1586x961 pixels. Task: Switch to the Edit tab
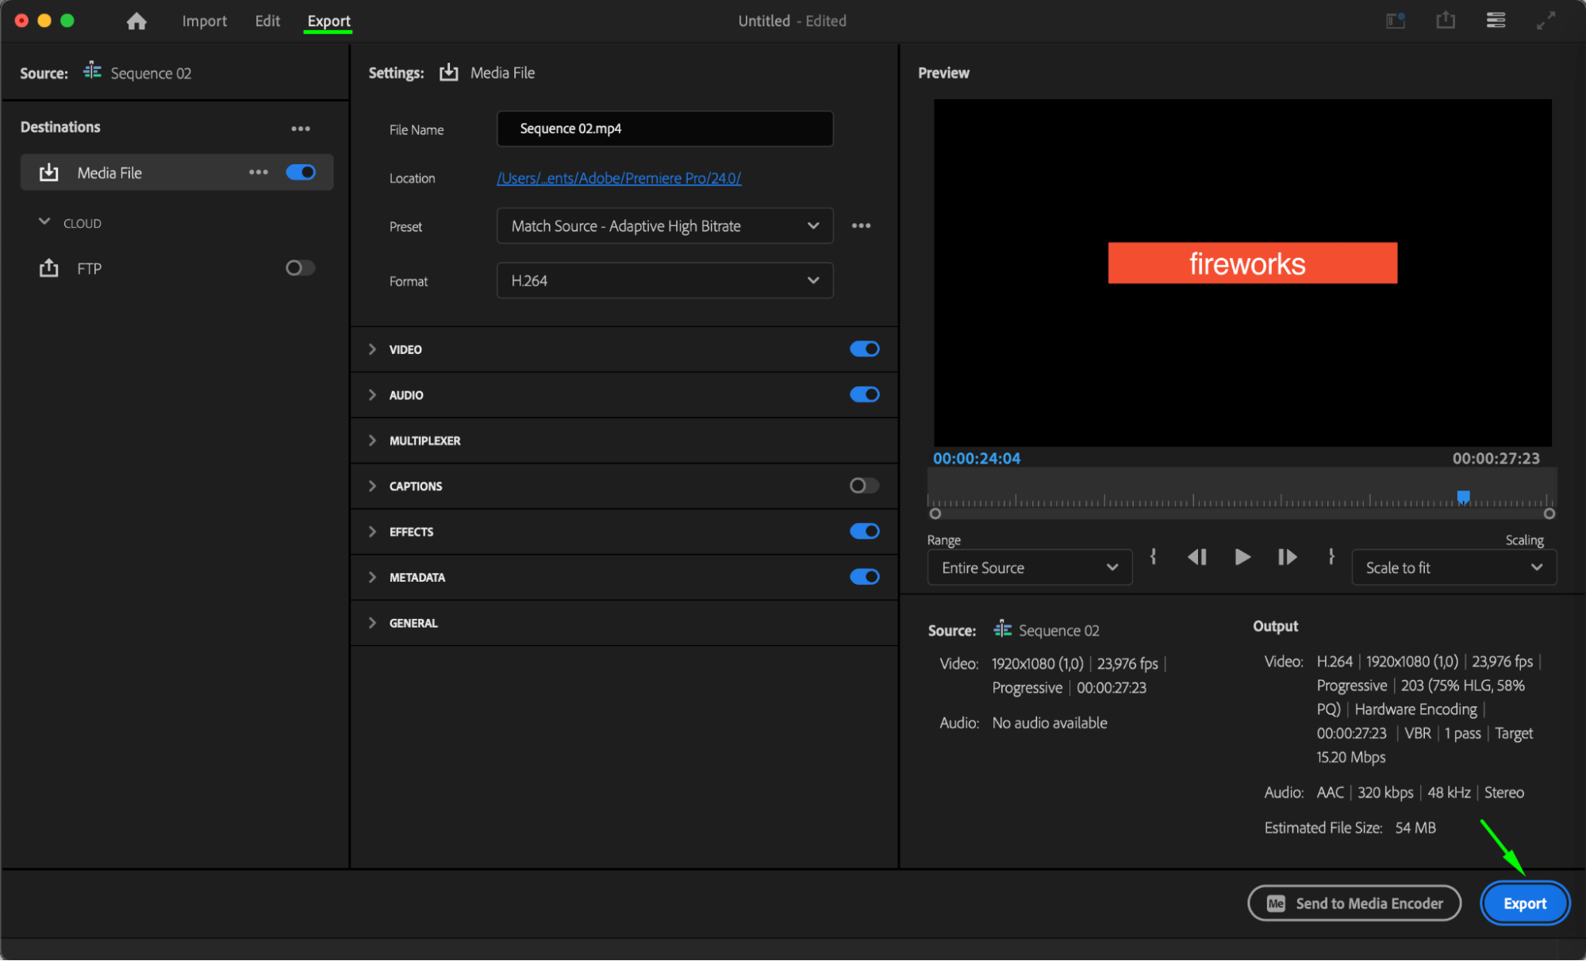pyautogui.click(x=267, y=21)
